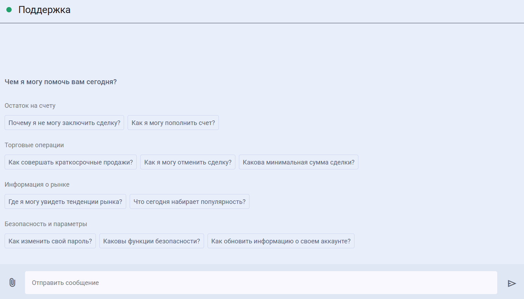The height and width of the screenshot is (299, 524).
Task: Select "Как совершать краткосрочные продажи?"
Action: (70, 162)
